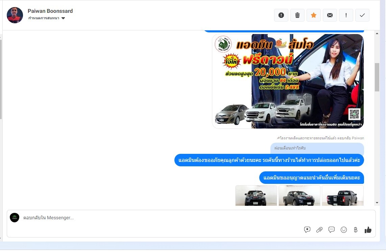Click the apology message about sold car
The image size is (386, 252).
269,160
